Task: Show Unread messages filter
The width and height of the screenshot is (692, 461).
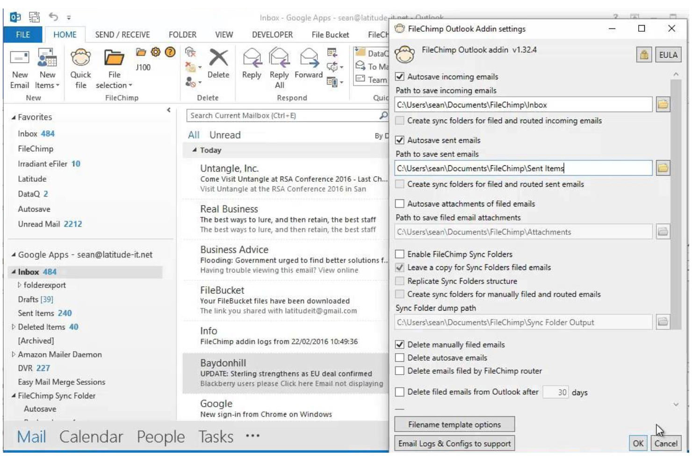Action: tap(225, 135)
